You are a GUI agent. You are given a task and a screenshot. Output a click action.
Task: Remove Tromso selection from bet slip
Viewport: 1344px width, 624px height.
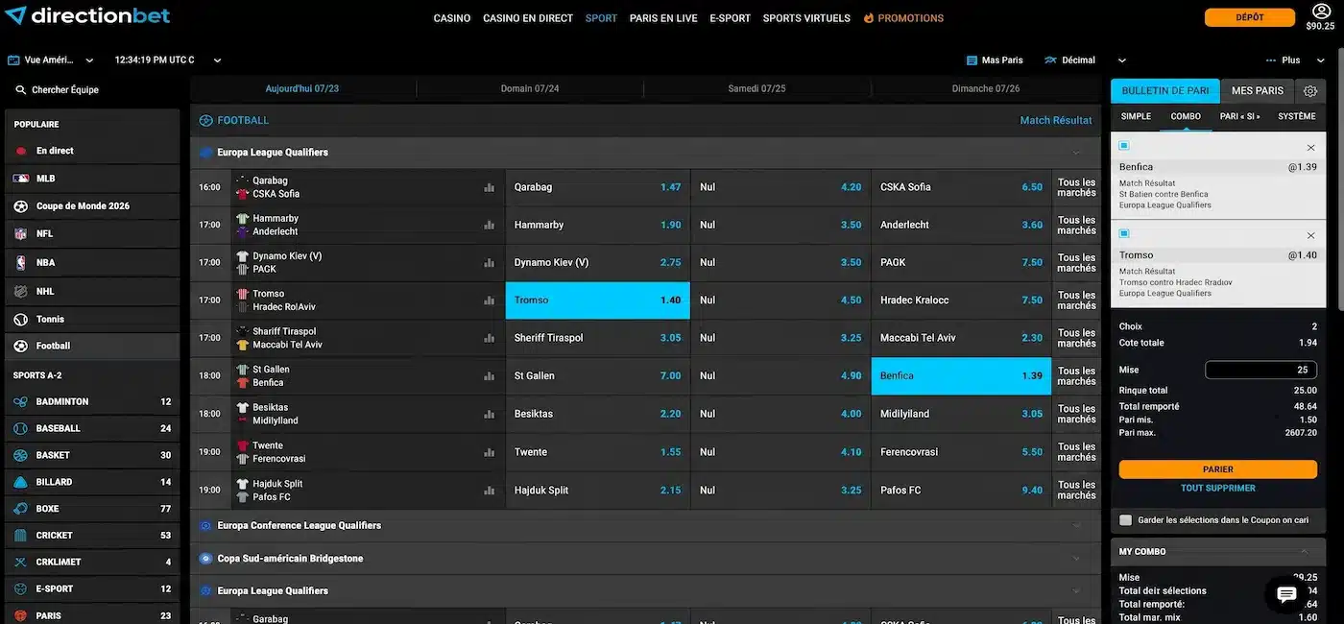(1310, 235)
